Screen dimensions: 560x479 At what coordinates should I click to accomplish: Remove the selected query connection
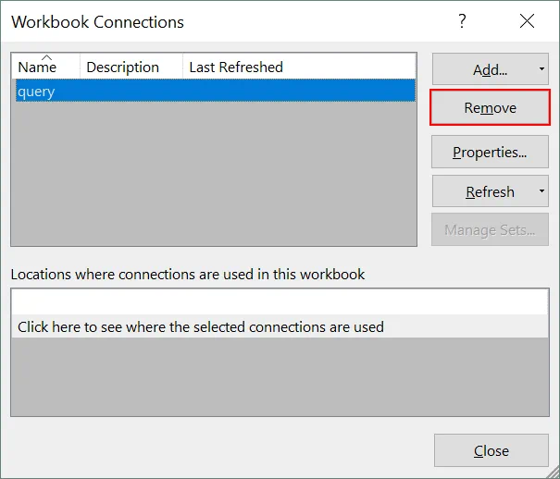point(490,108)
